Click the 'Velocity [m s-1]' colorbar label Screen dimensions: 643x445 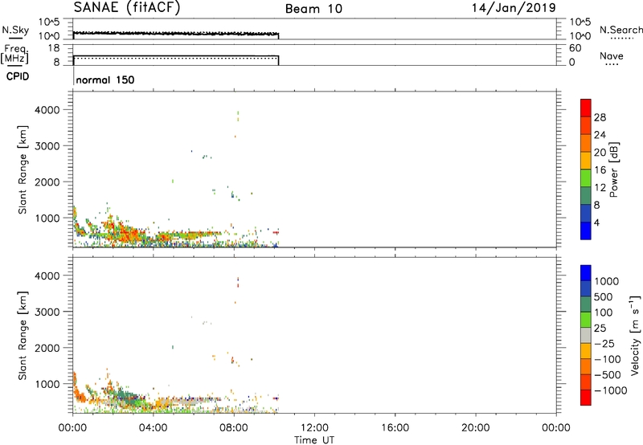[x=635, y=335]
